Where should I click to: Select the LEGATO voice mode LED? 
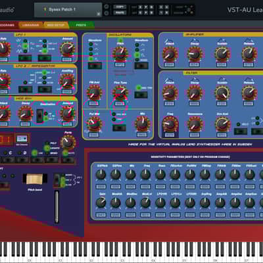pos(47,148)
